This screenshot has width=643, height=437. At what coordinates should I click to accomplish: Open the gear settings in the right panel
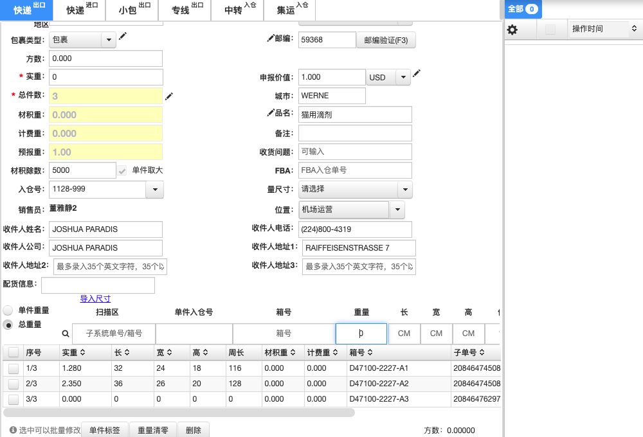(512, 30)
